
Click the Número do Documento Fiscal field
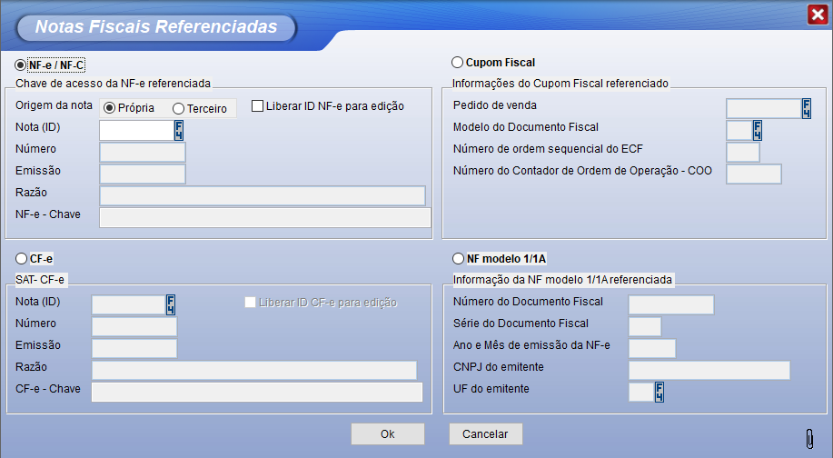[670, 304]
